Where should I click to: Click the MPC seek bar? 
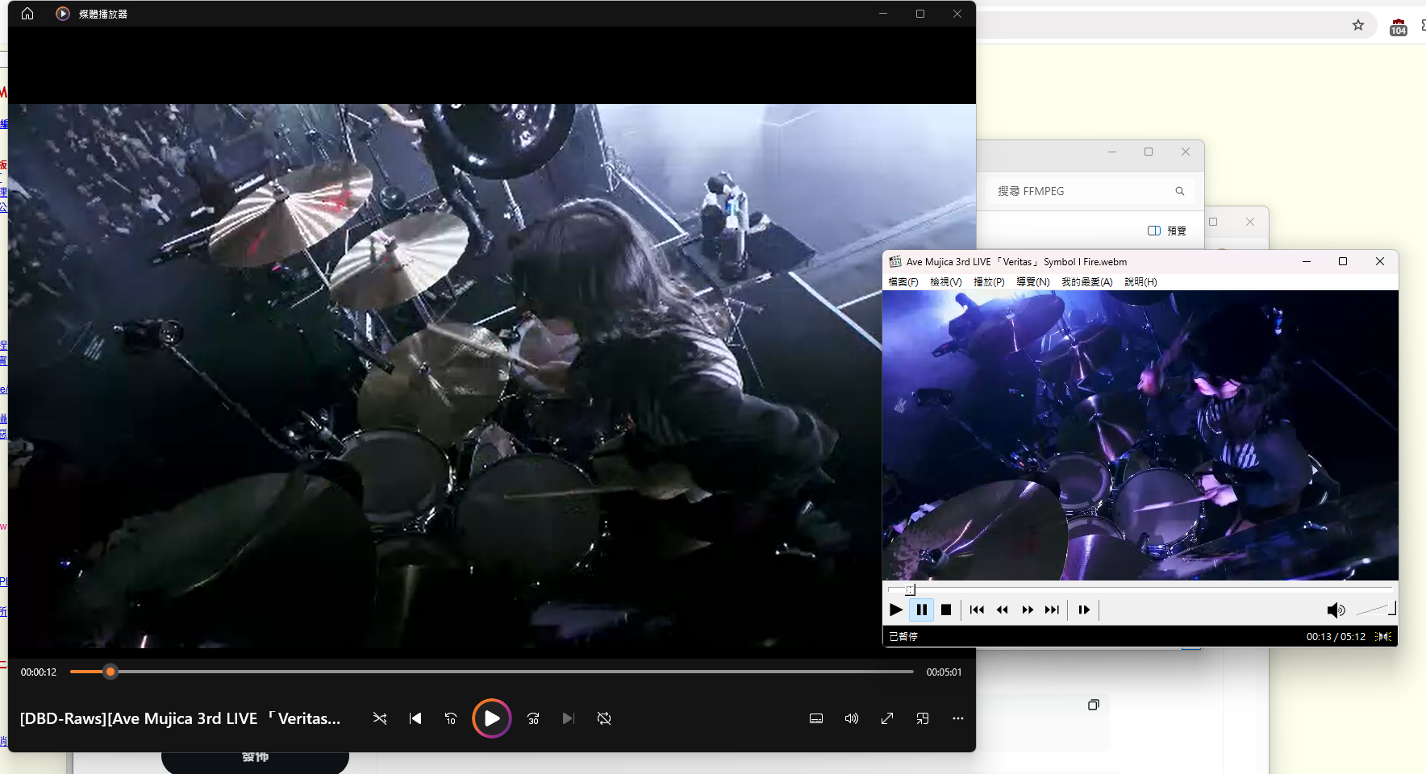click(1140, 589)
